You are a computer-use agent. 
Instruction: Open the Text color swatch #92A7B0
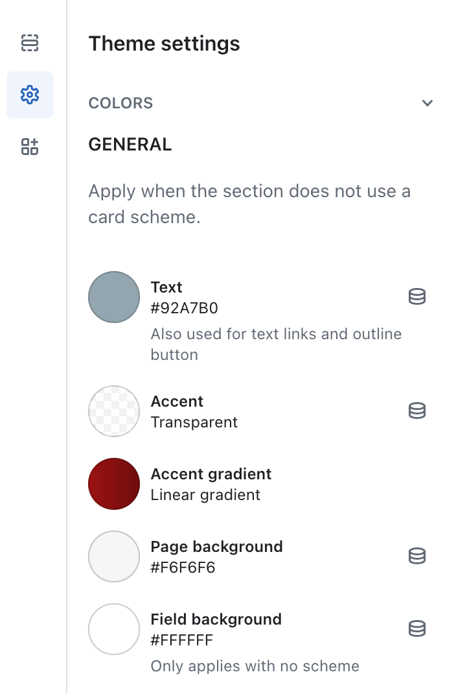tap(114, 297)
